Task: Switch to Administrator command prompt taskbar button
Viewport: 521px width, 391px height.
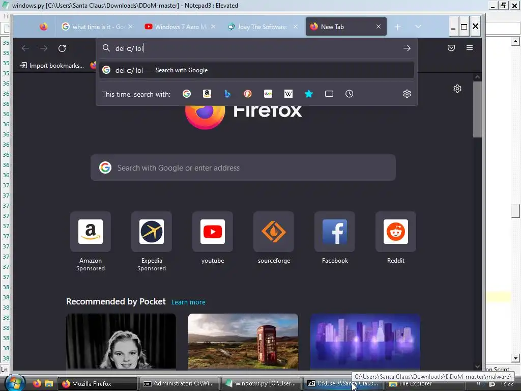Action: (179, 384)
